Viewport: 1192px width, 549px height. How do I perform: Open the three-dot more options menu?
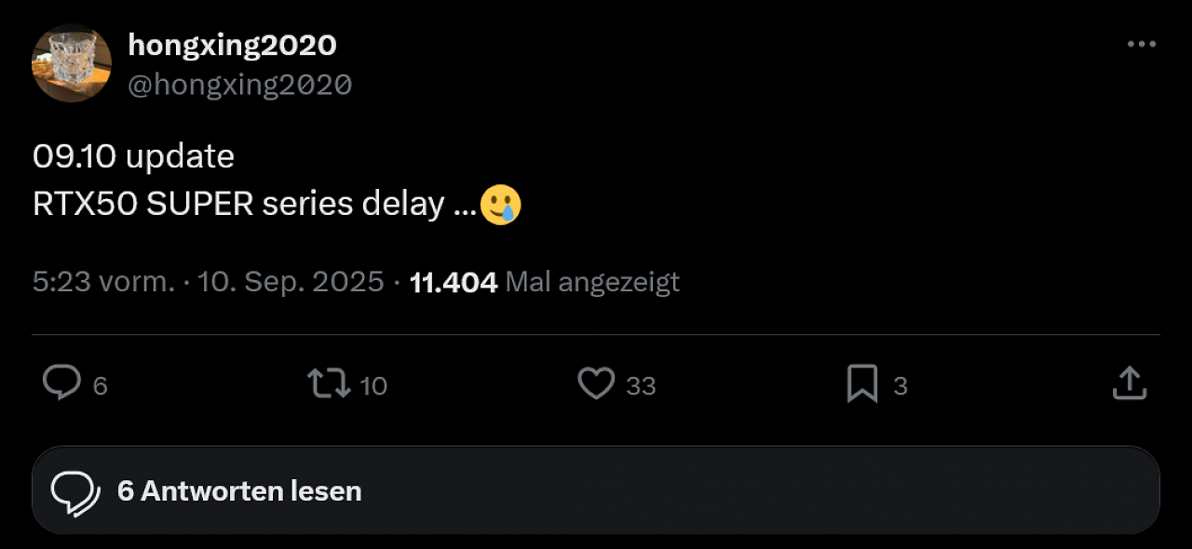[x=1142, y=45]
